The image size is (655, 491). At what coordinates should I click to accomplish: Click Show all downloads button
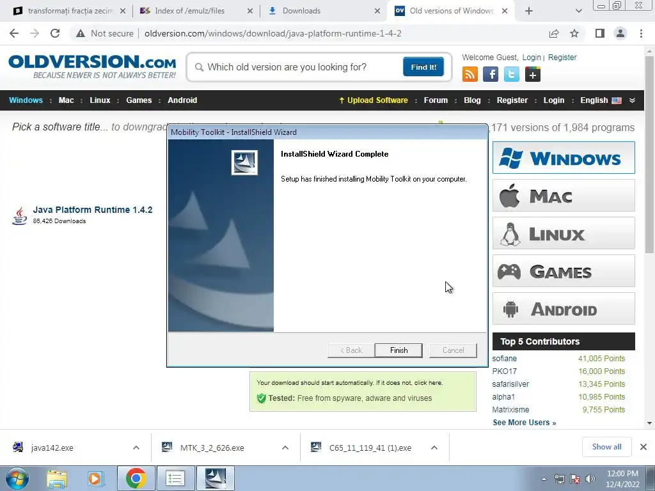tap(606, 447)
